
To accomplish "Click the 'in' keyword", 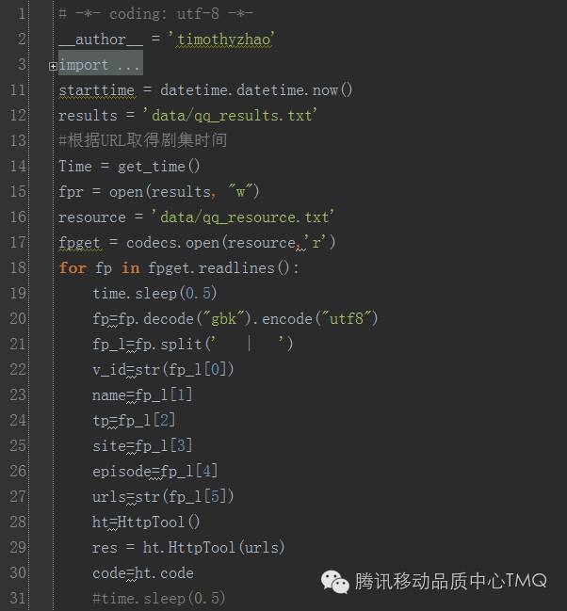I will point(130,268).
